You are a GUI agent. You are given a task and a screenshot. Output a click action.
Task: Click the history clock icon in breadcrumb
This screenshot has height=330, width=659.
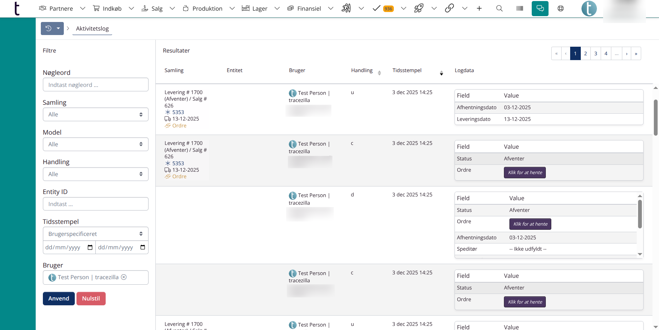[x=48, y=29]
